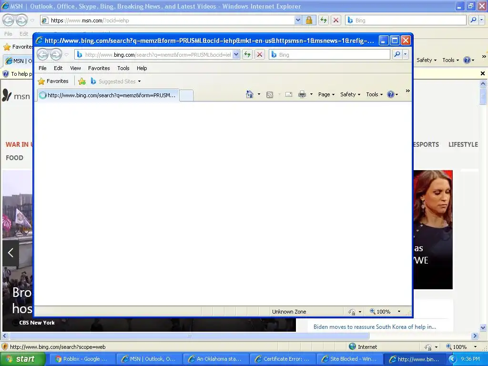This screenshot has width=488, height=366.
Task: Open a new blank tab
Action: 186,95
